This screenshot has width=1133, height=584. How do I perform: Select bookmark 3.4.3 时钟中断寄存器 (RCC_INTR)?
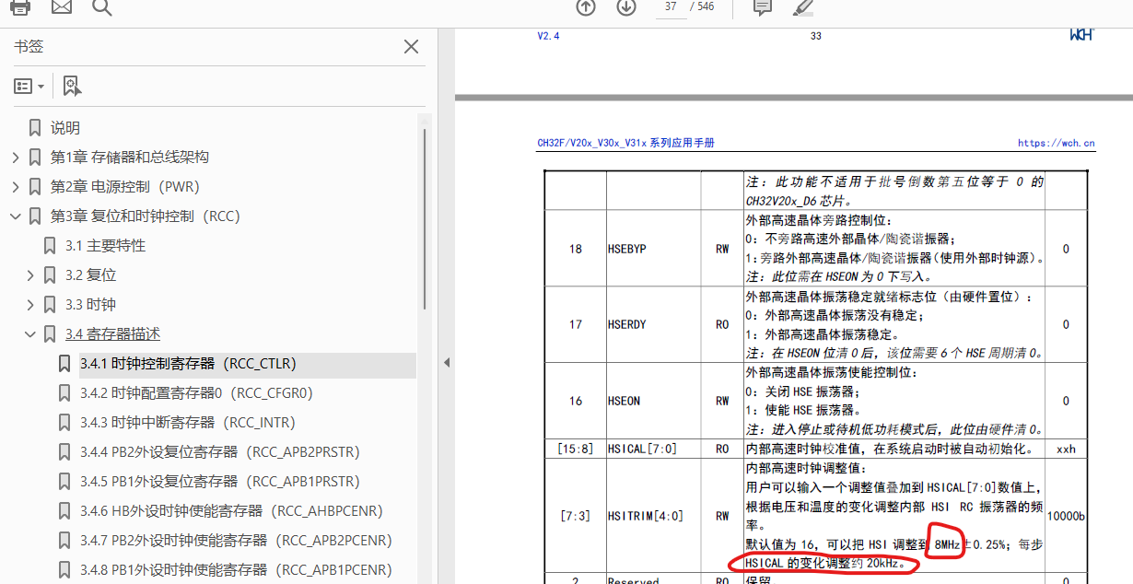pyautogui.click(x=187, y=422)
